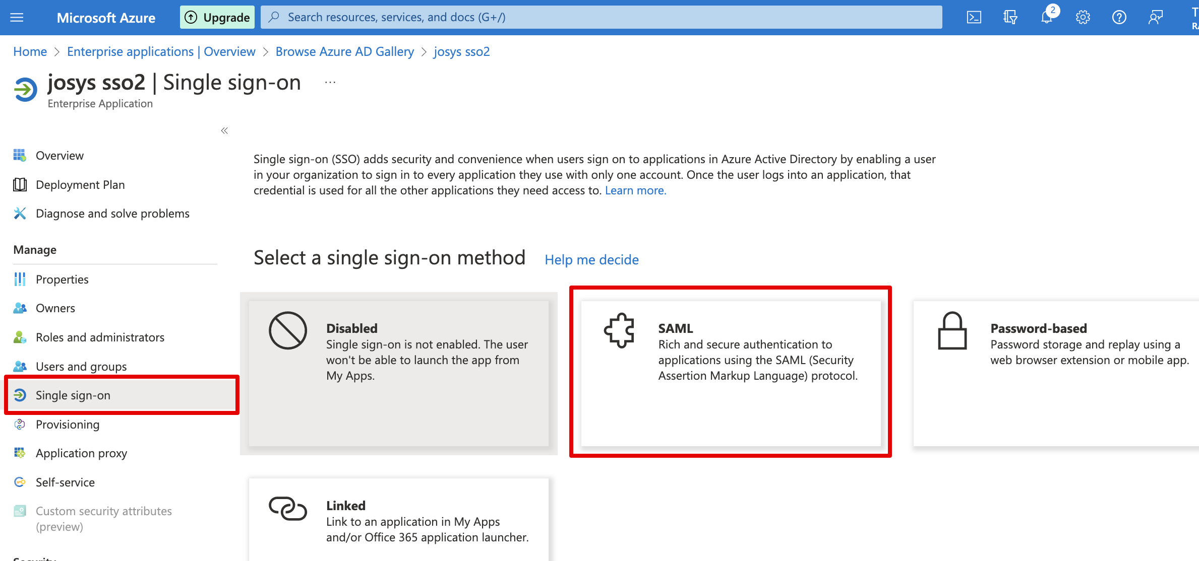This screenshot has width=1199, height=561.
Task: Open the portal settings gear
Action: tap(1083, 18)
